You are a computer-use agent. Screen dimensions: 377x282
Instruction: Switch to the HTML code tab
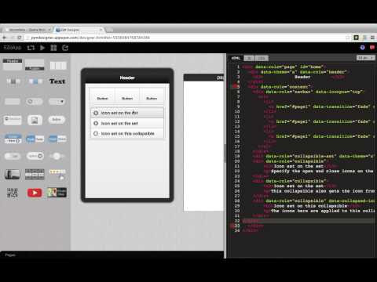click(x=236, y=58)
